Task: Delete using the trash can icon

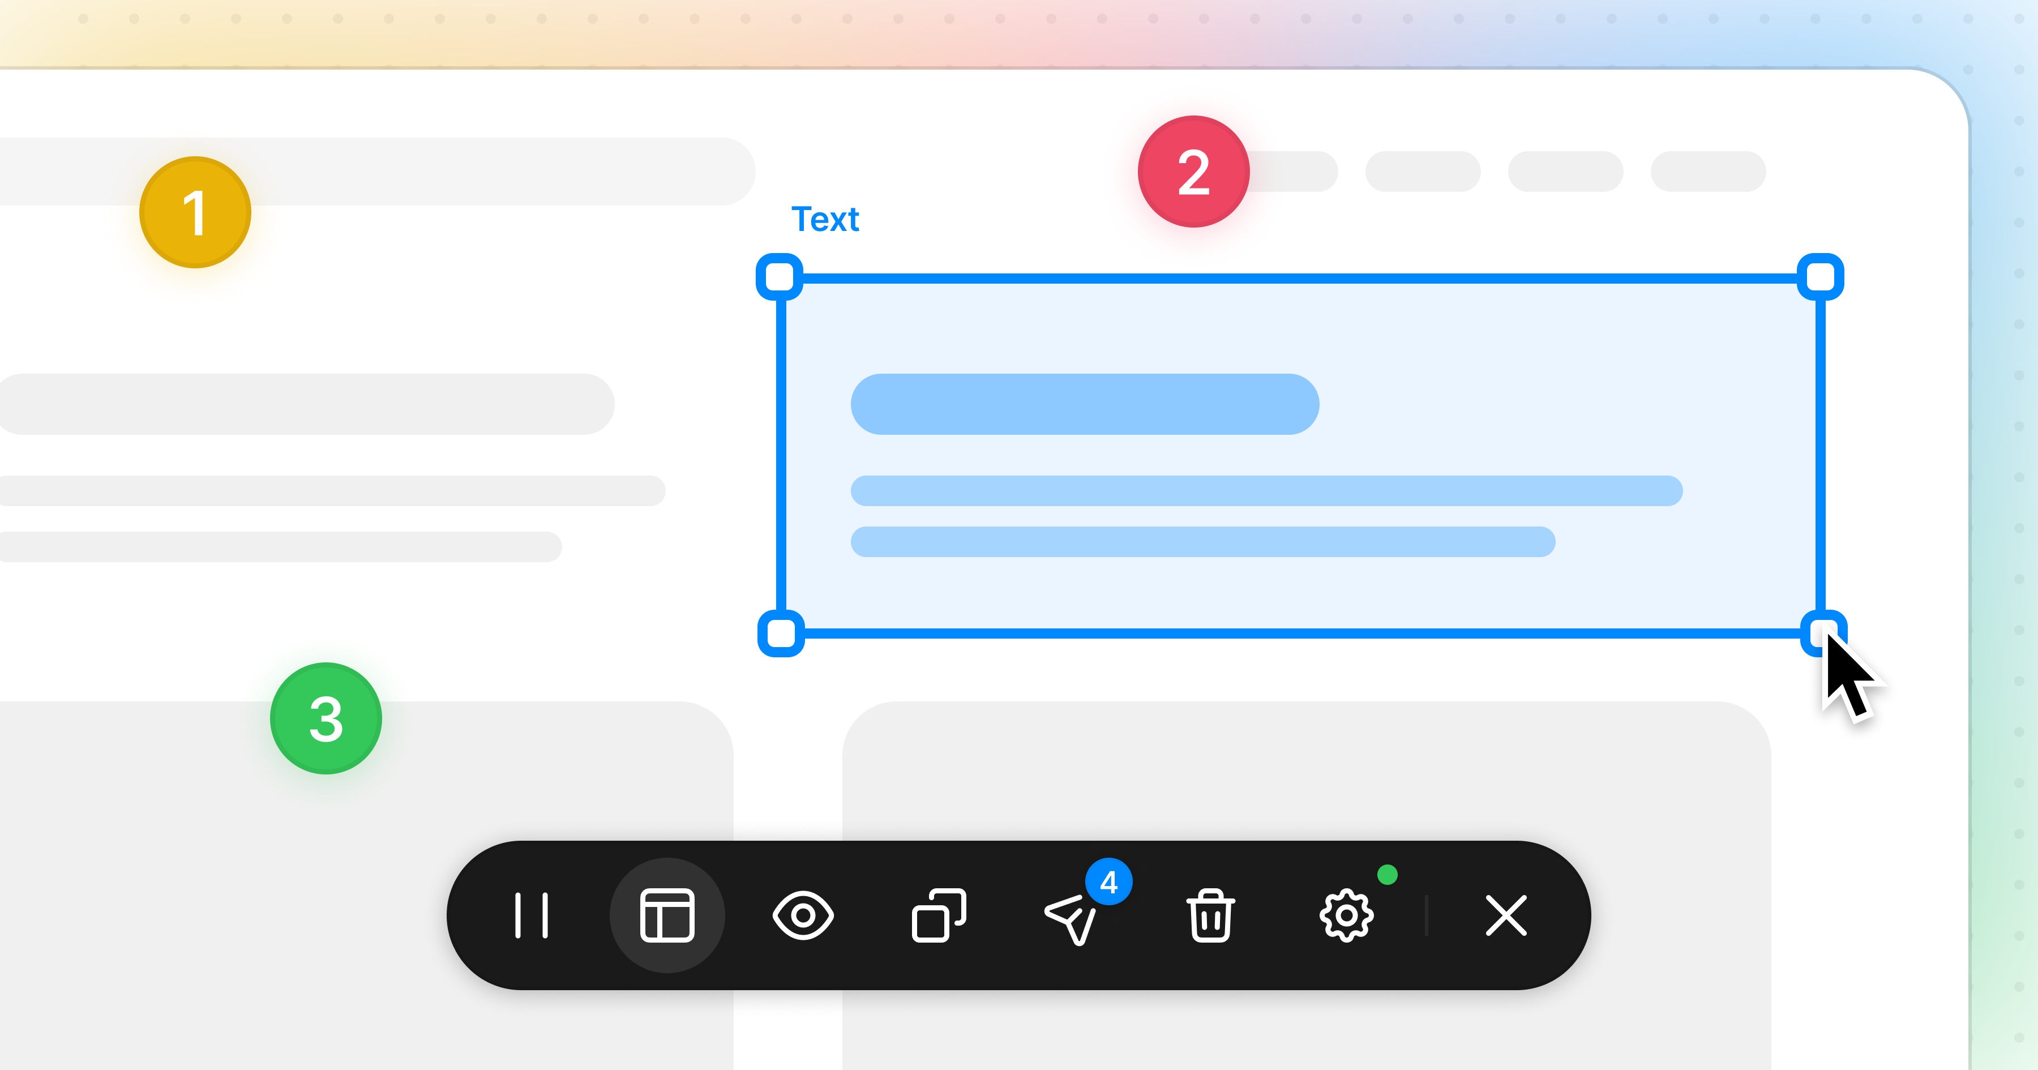Action: click(1210, 915)
